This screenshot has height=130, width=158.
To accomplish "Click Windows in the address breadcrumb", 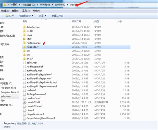I will tap(45, 5).
